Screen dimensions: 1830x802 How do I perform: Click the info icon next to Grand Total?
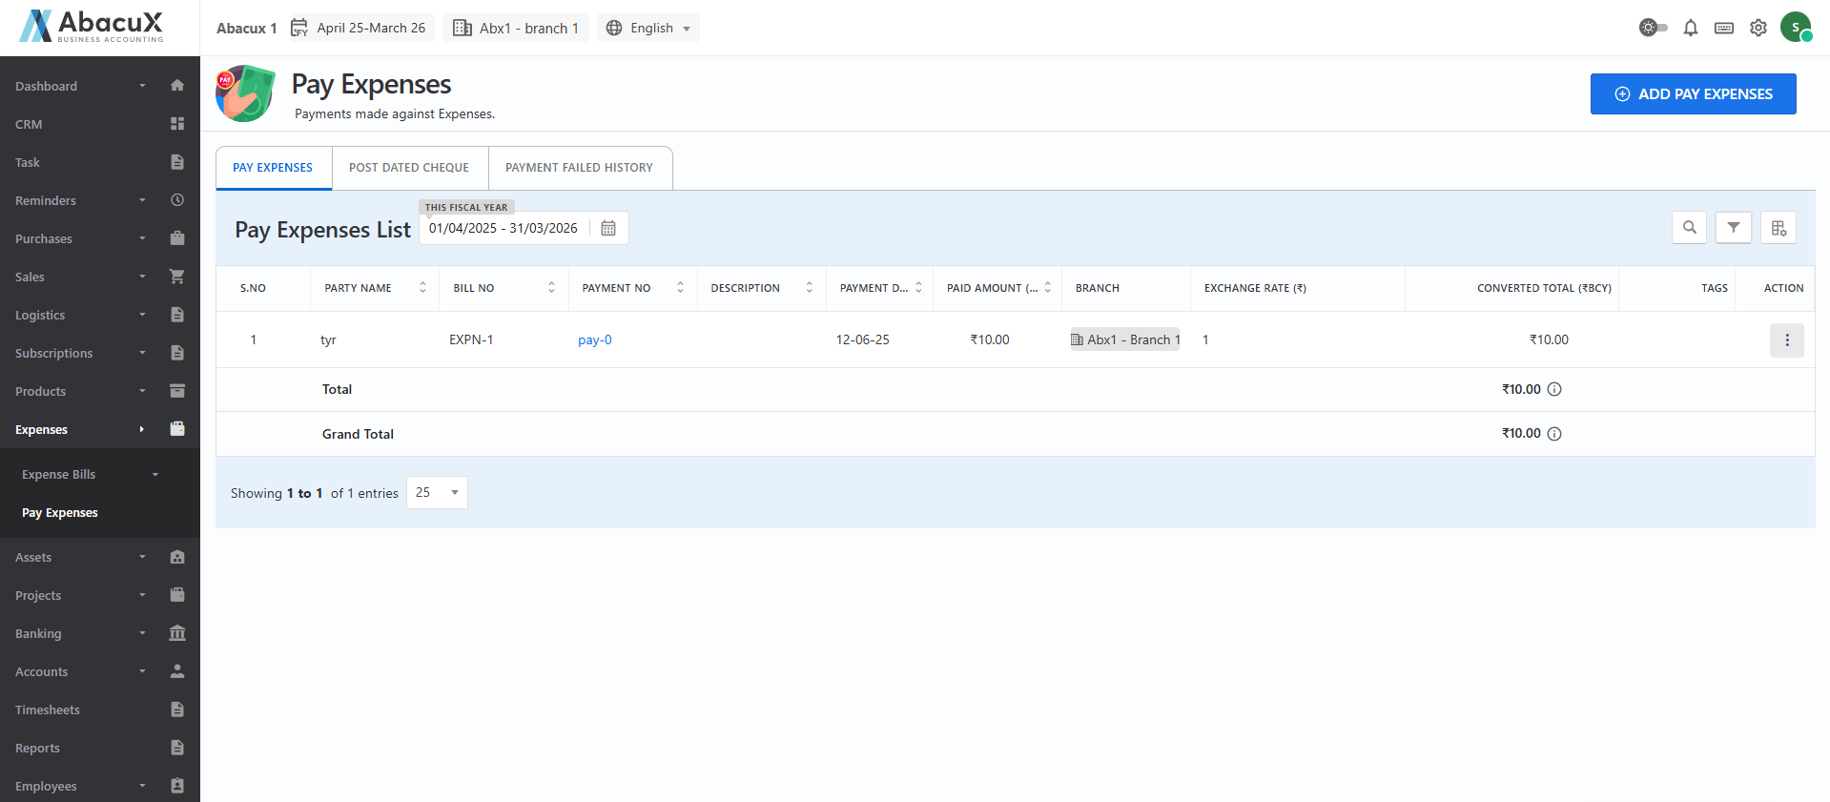(x=1553, y=434)
